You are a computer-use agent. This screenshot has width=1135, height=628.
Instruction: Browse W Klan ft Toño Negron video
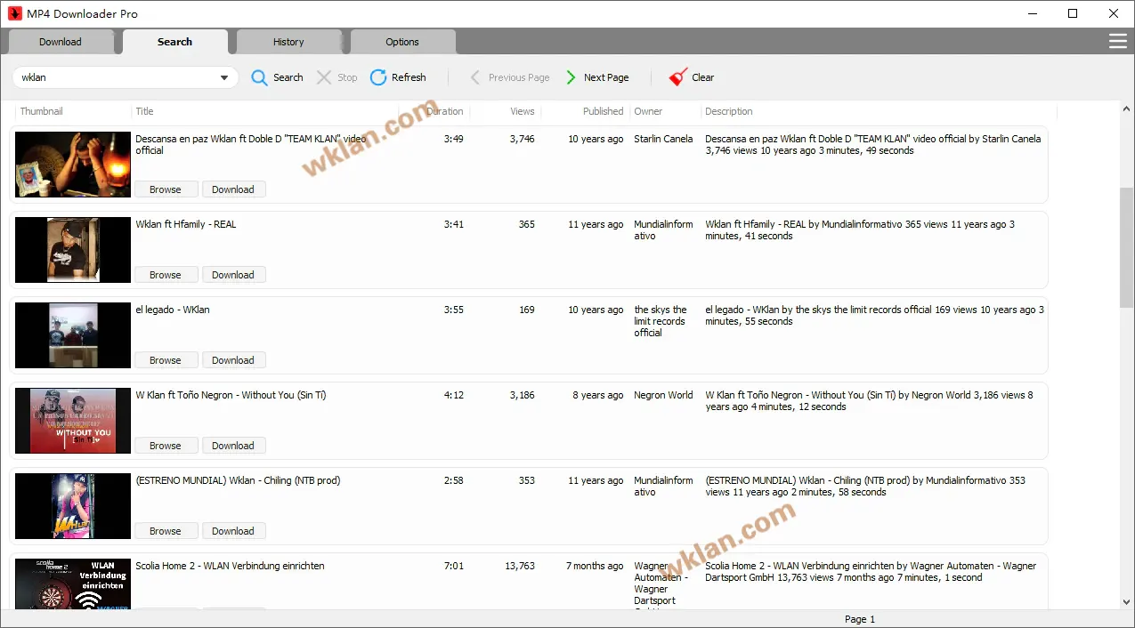(x=166, y=446)
